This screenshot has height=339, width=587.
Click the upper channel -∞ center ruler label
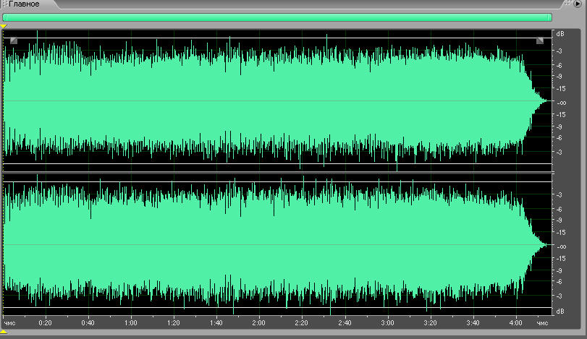(560, 103)
